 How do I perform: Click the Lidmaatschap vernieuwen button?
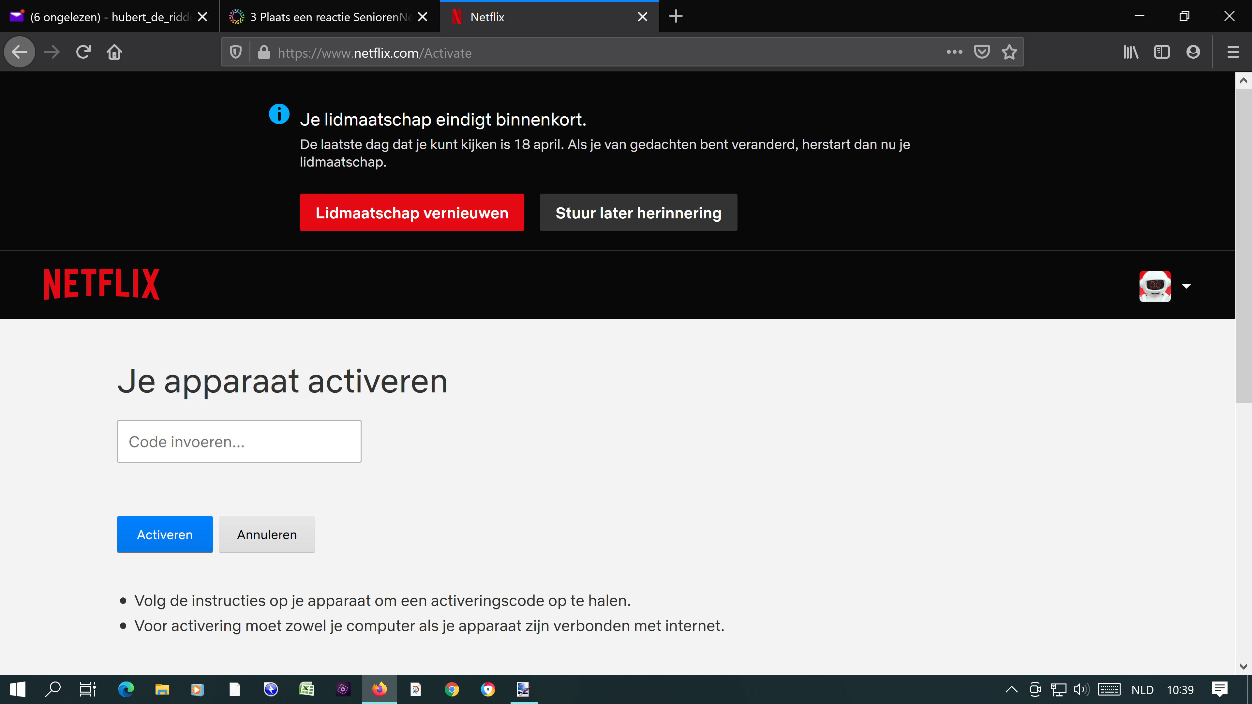412,212
